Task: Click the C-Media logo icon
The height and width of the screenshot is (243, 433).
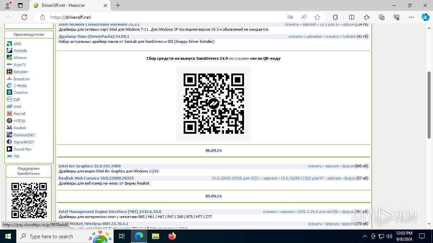Action: (x=9, y=86)
